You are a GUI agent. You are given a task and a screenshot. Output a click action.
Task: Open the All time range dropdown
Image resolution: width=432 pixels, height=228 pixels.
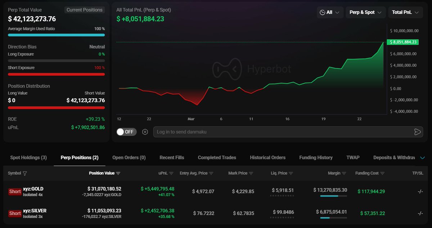[x=330, y=12]
